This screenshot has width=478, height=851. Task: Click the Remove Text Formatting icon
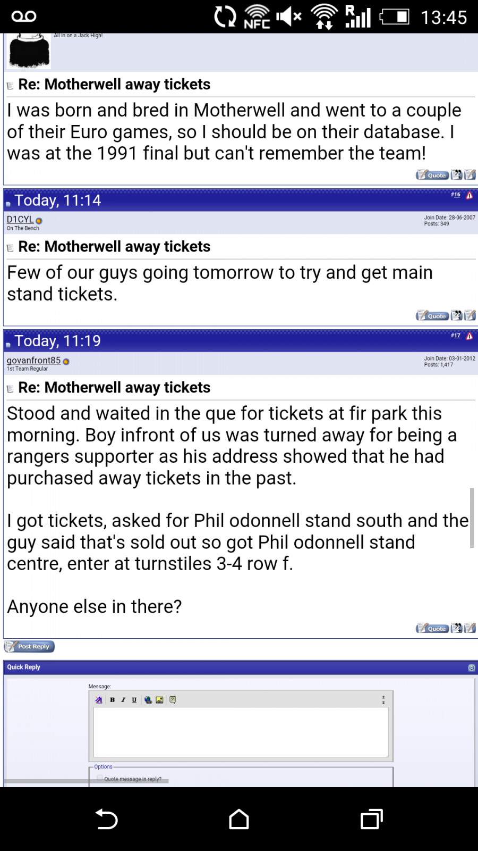(99, 700)
